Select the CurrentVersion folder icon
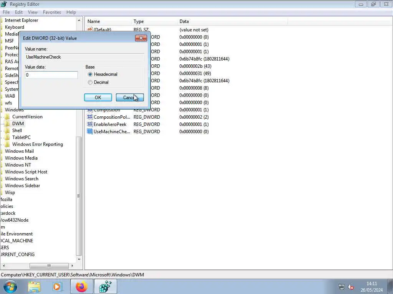Screen dimensions: 393x294 [8, 117]
